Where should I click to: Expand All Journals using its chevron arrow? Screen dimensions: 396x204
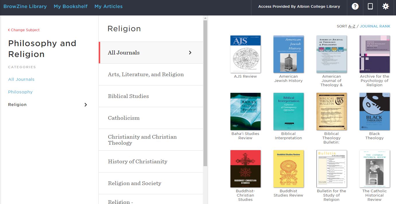pyautogui.click(x=190, y=52)
